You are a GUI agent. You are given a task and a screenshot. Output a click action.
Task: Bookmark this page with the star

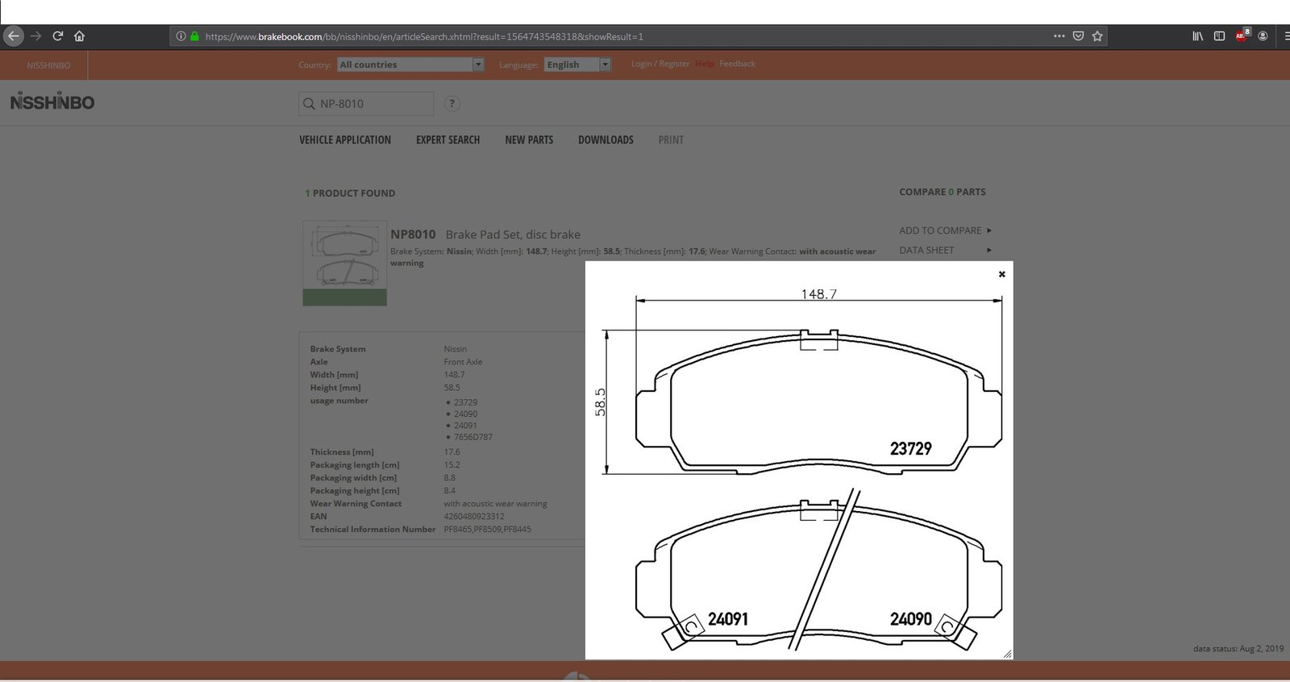click(1097, 36)
